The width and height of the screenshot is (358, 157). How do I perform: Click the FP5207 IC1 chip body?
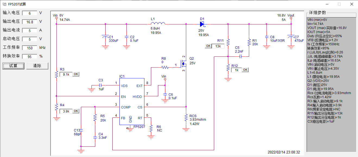pos(132,102)
